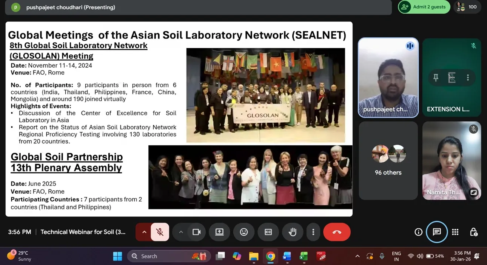Open host controls lock icon
This screenshot has height=265, width=487.
tap(473, 232)
